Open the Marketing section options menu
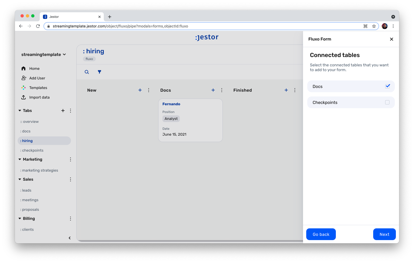414x263 pixels. (70, 159)
